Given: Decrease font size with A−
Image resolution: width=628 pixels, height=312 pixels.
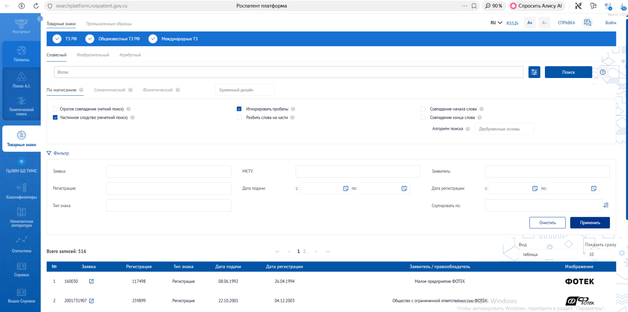Looking at the screenshot, I should [x=544, y=23].
